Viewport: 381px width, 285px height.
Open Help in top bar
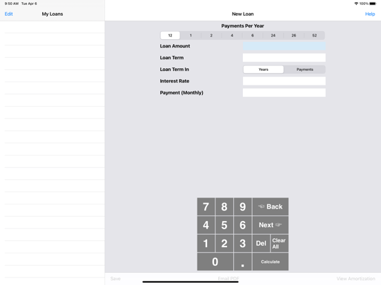click(370, 14)
